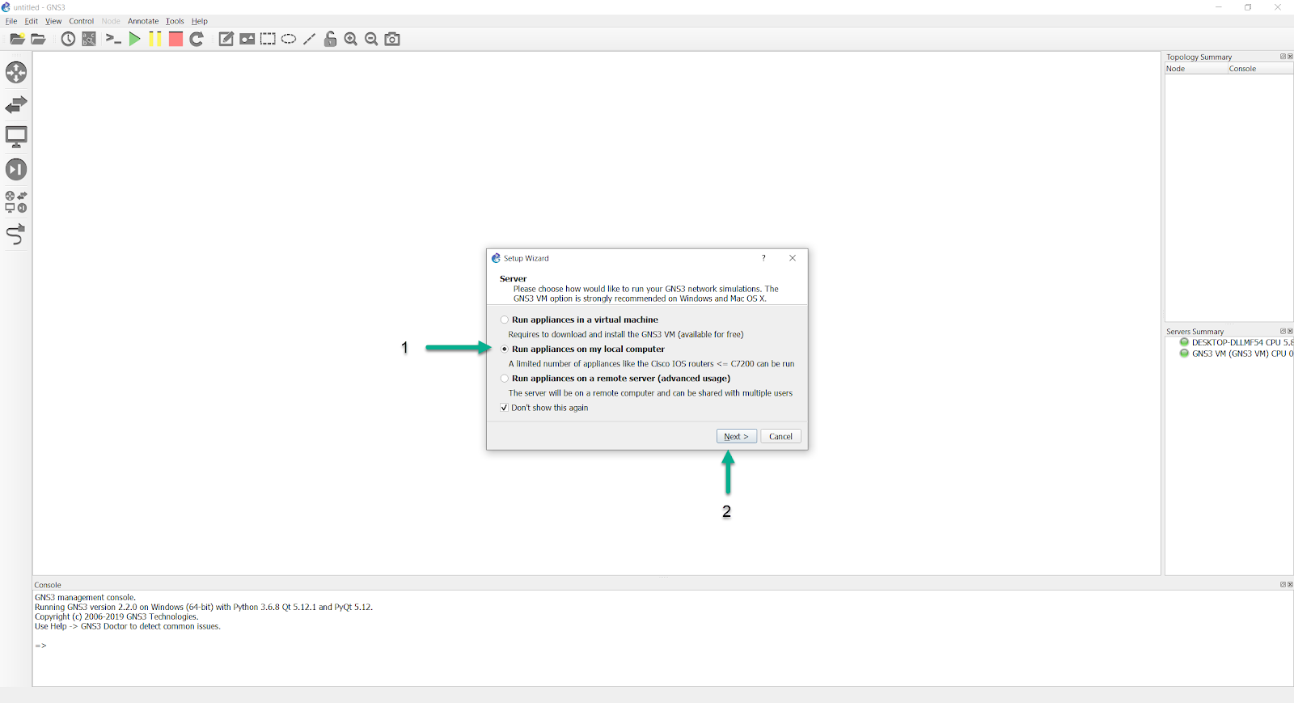1294x703 pixels.
Task: Browse switches in the device sidebar
Action: tap(16, 104)
